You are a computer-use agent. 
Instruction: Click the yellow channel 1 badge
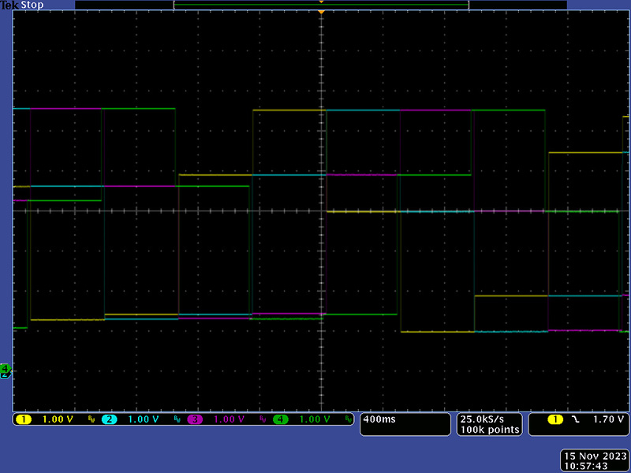pos(22,419)
